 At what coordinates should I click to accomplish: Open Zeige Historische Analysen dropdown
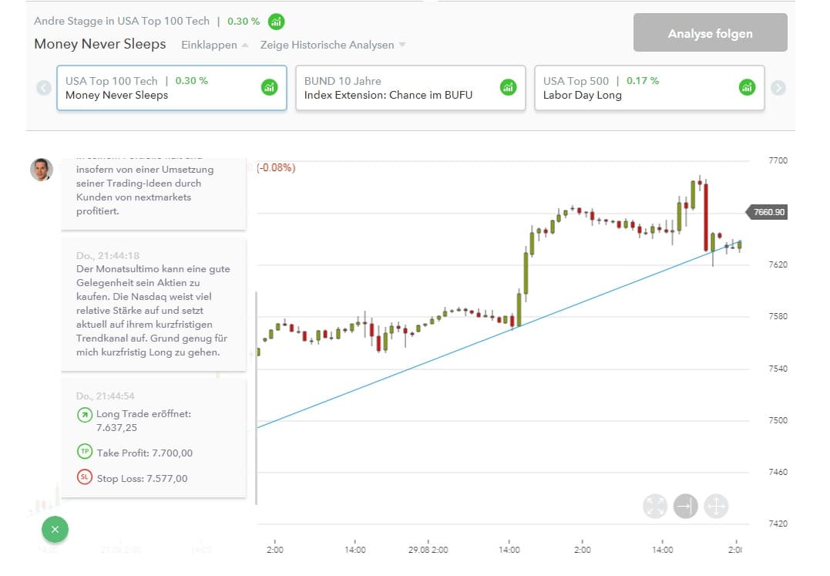pos(332,45)
